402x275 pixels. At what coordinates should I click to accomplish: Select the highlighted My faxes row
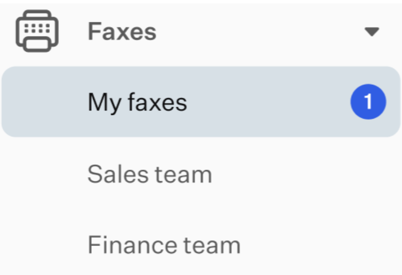point(201,102)
